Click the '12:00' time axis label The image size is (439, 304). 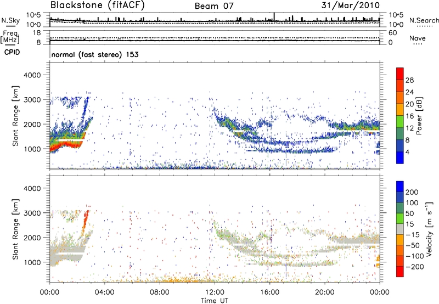pyautogui.click(x=215, y=292)
